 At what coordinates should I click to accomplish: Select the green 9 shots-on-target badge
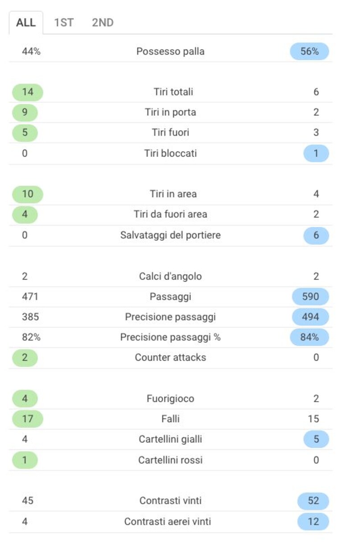(25, 112)
